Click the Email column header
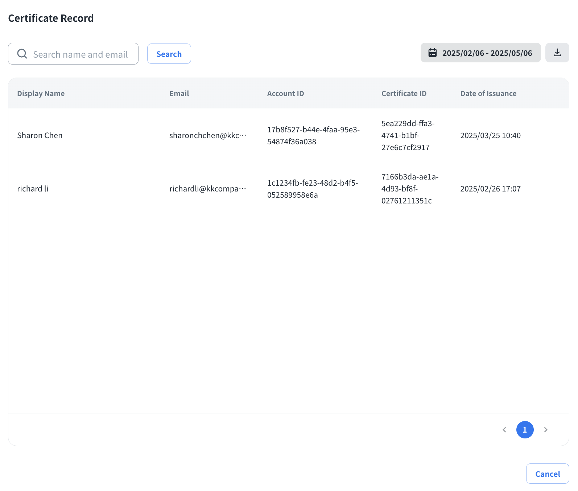Viewport: 578px width, 491px height. tap(179, 94)
